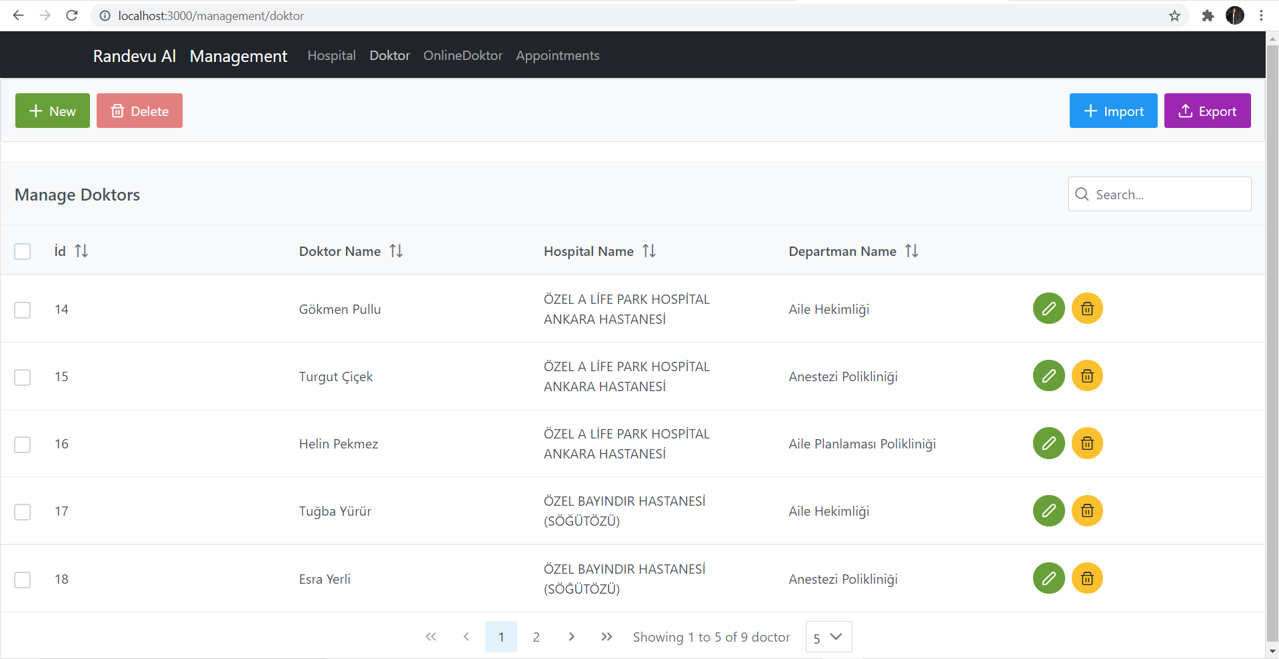This screenshot has width=1279, height=659.
Task: Select the edit pencil for Esra Yerli
Action: (x=1048, y=578)
